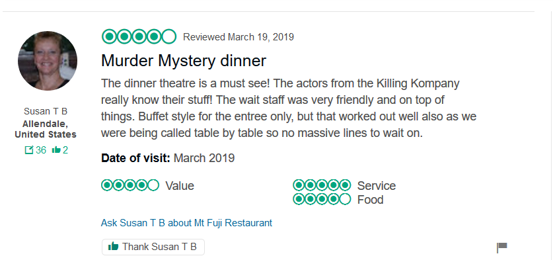Open Susan T B's profile photo
Screen dimensions: 553x260
pyautogui.click(x=48, y=61)
